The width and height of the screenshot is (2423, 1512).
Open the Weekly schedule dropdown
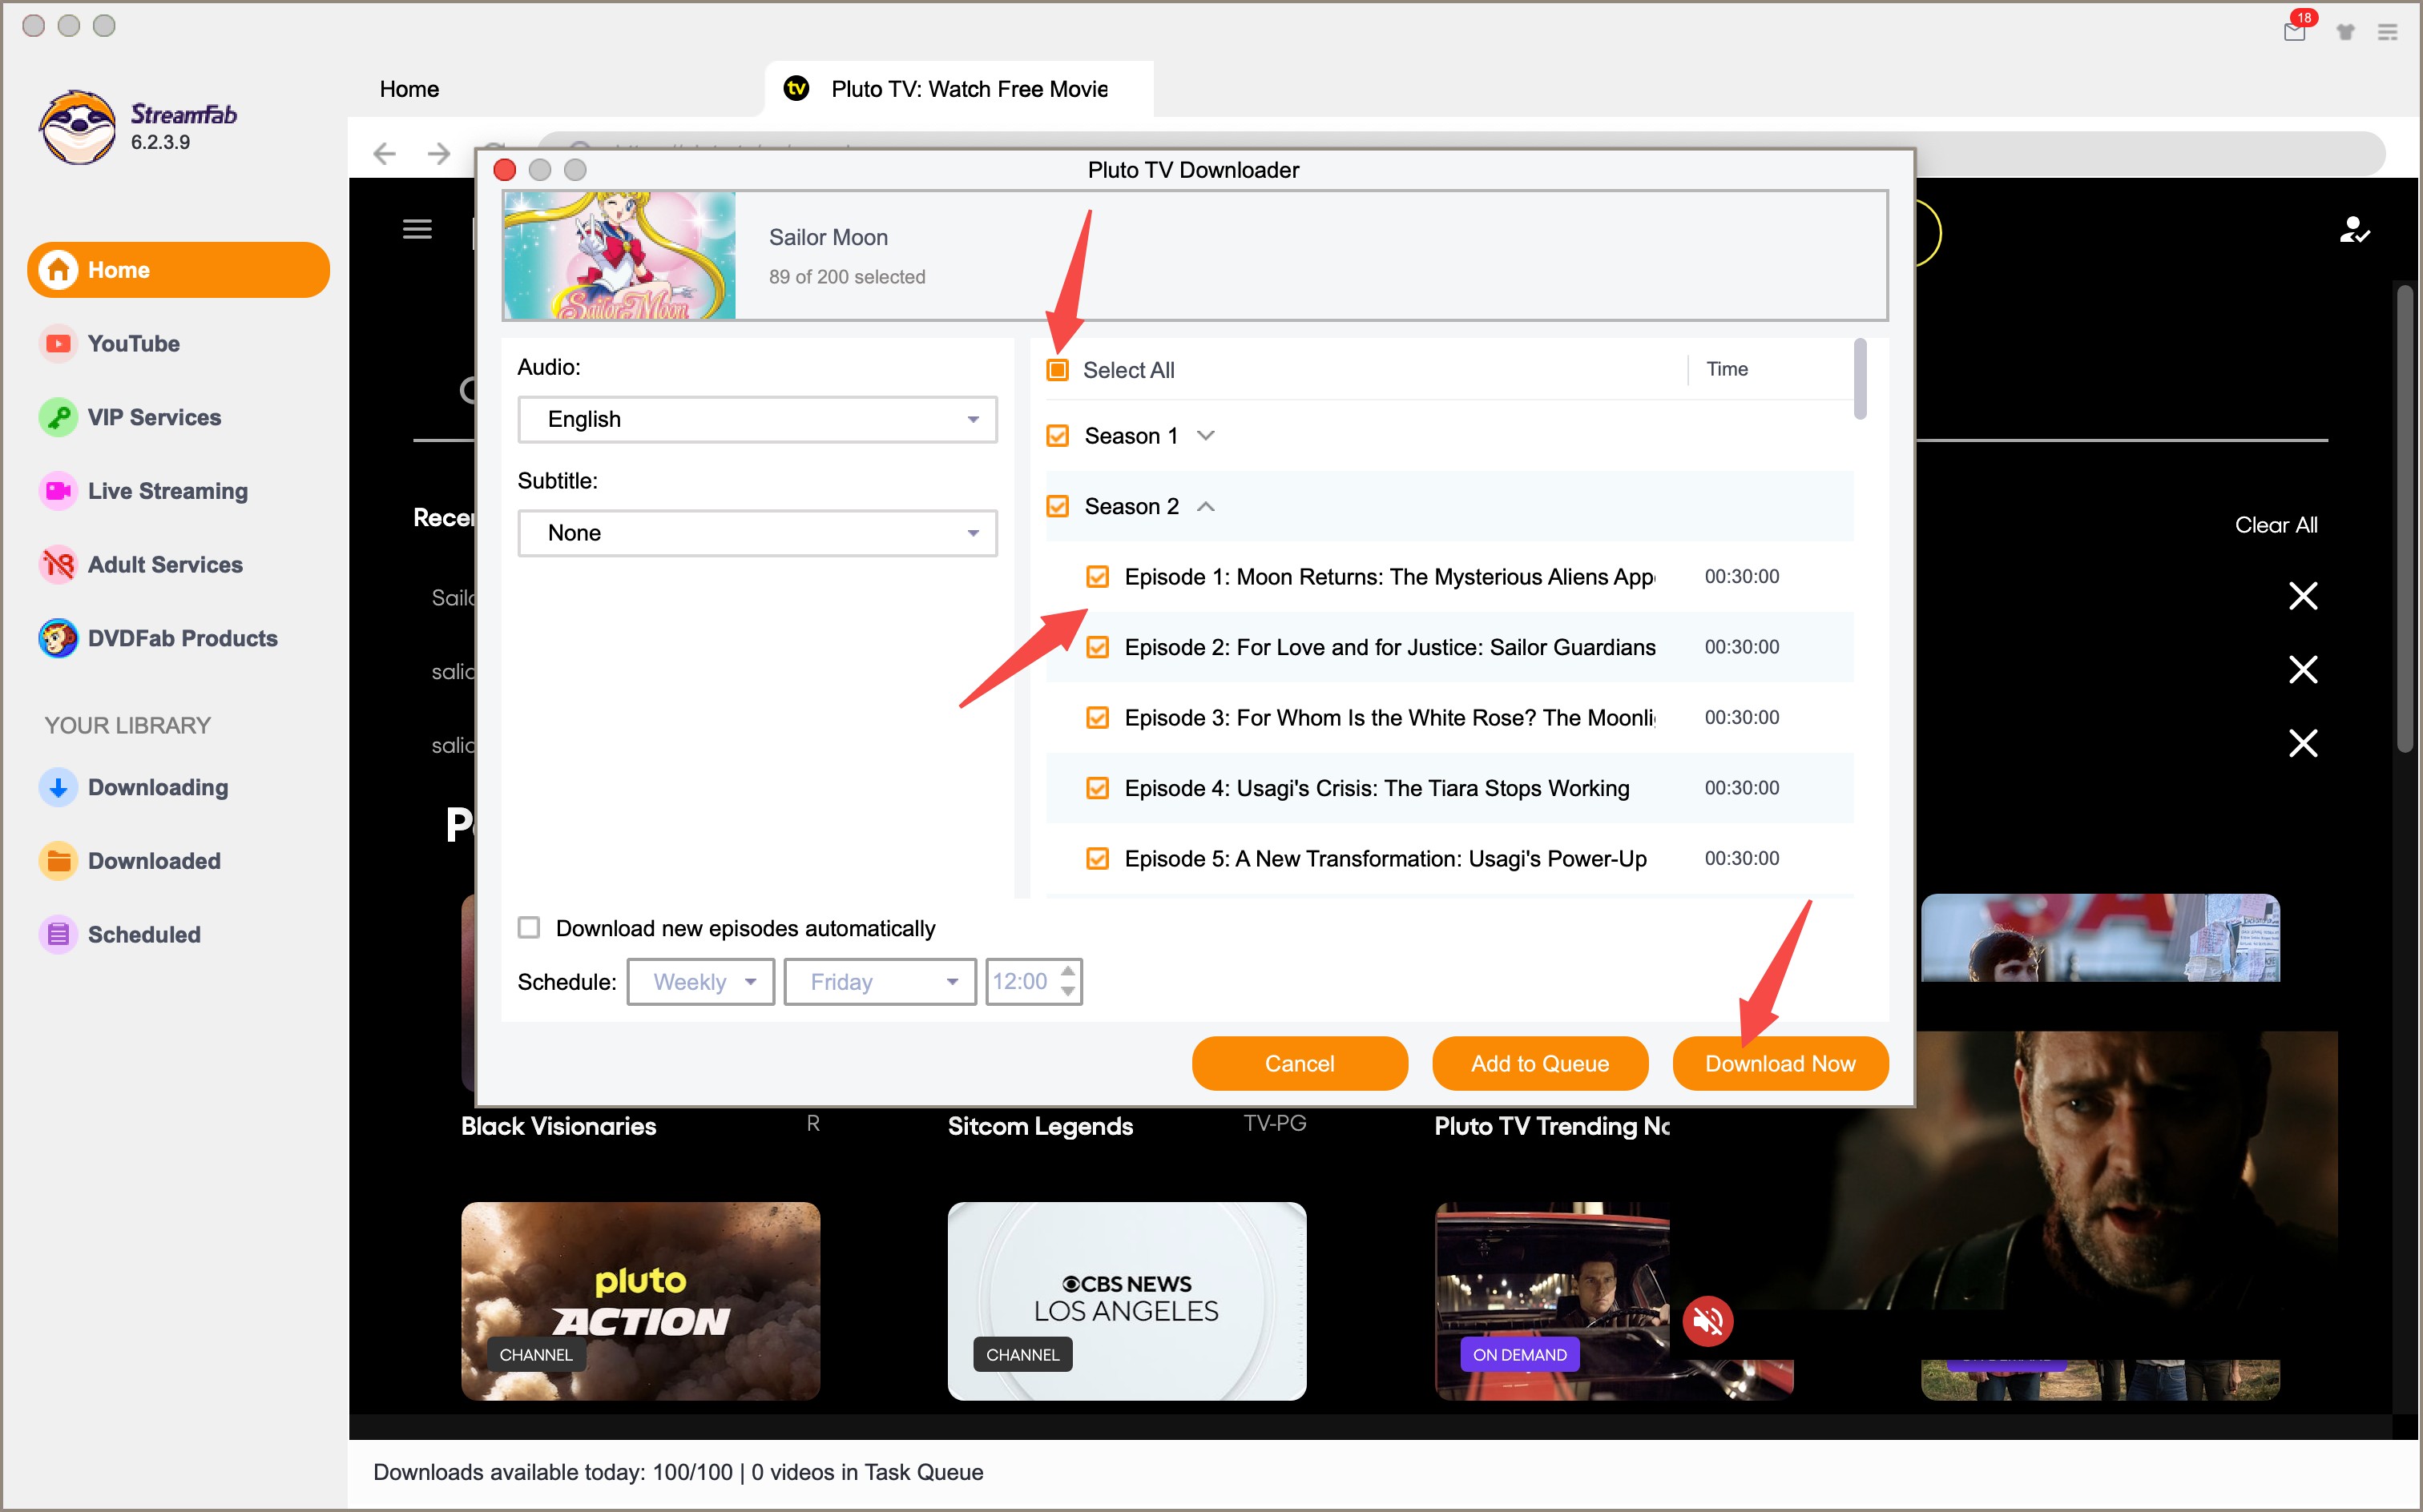(701, 982)
